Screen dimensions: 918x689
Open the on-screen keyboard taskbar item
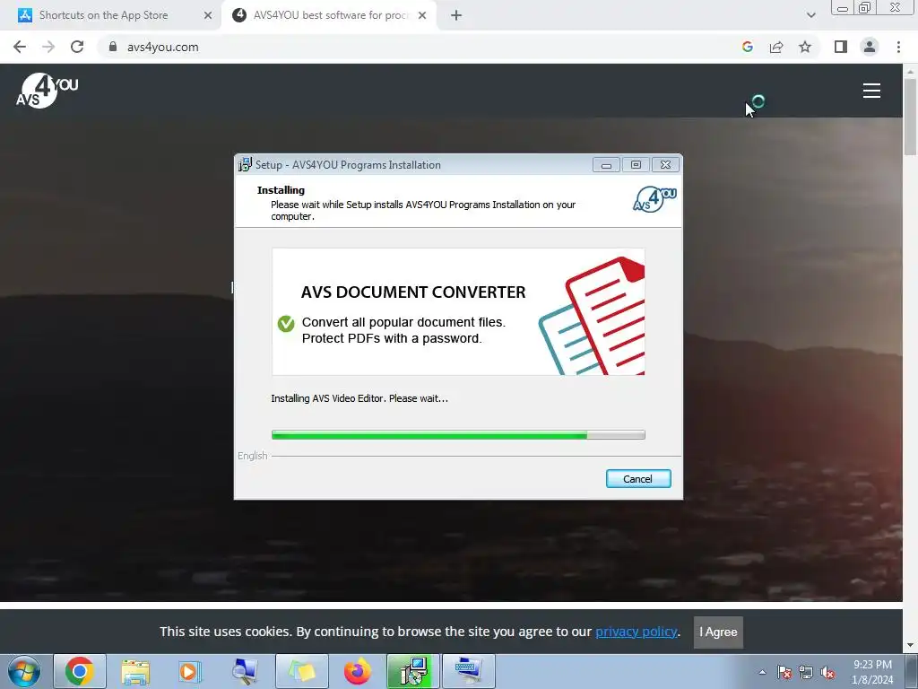pyautogui.click(x=468, y=671)
